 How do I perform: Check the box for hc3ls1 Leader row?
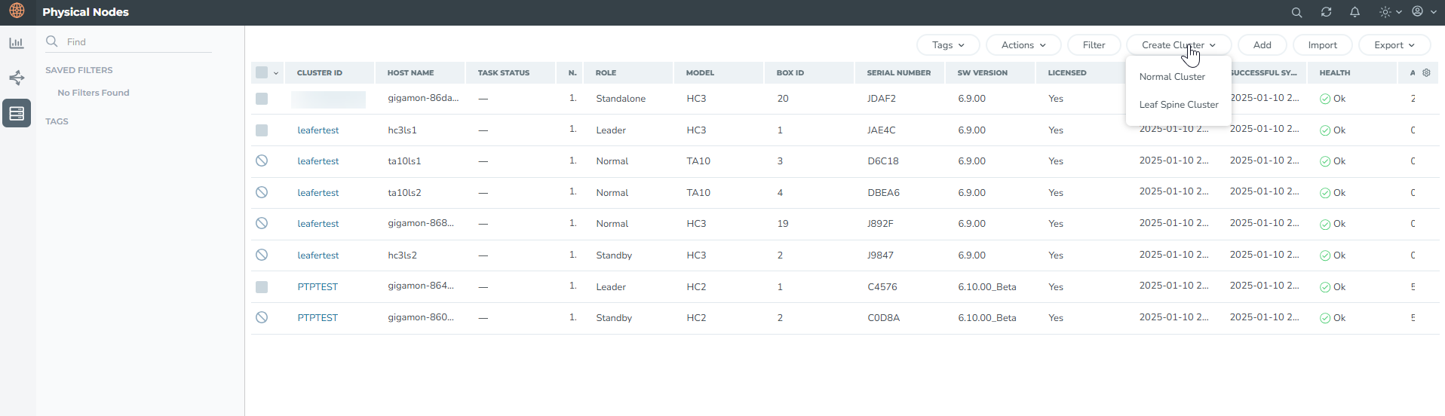point(262,130)
